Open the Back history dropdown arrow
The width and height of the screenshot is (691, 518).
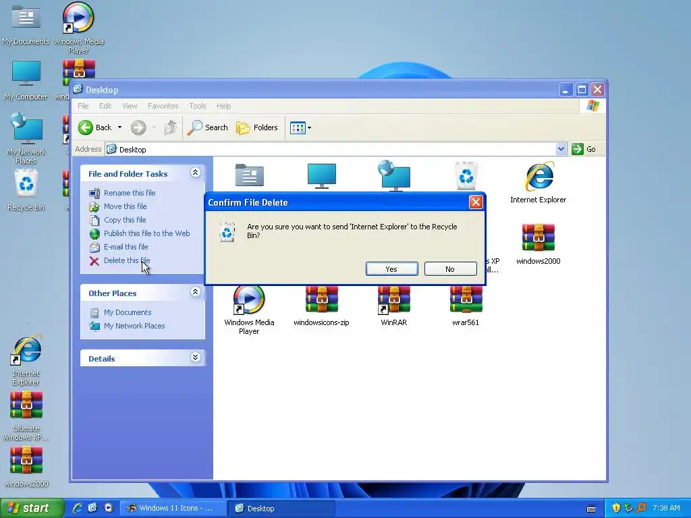point(119,127)
